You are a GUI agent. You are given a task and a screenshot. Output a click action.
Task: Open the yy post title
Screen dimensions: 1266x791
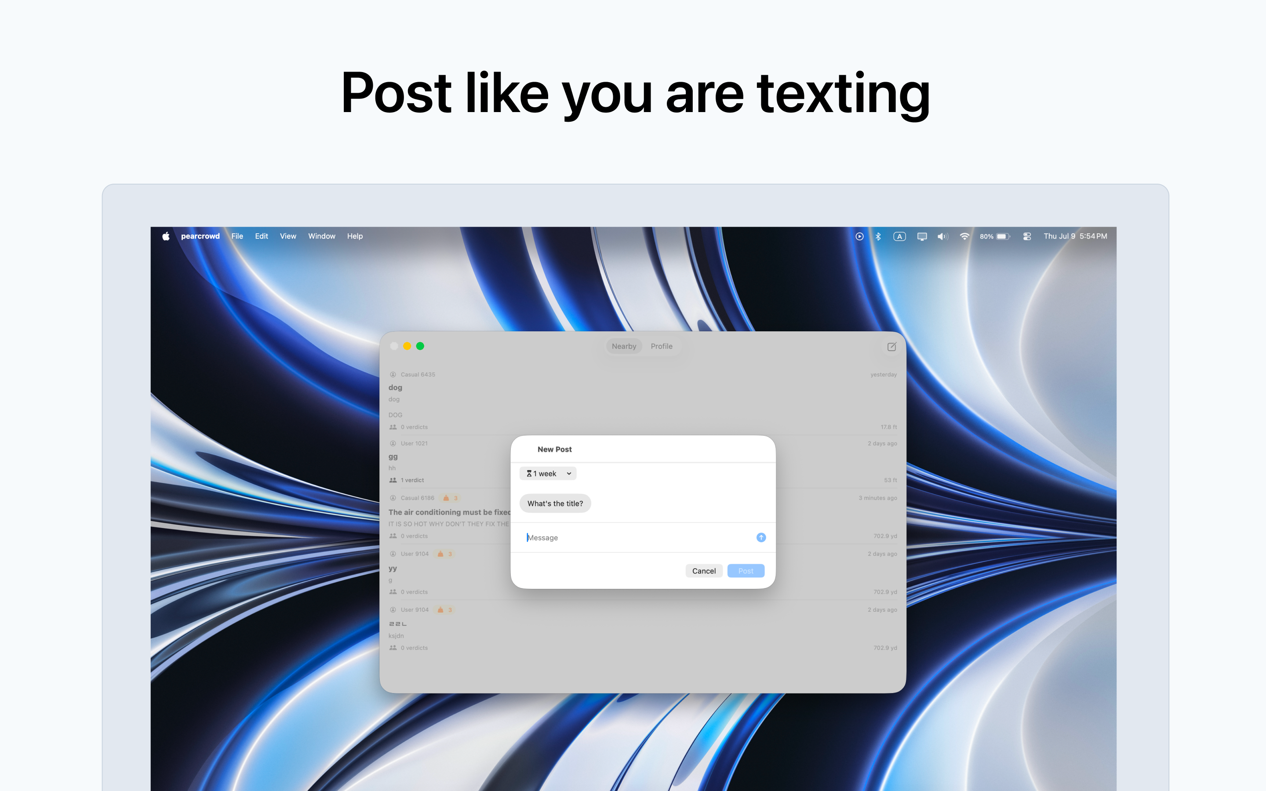(393, 569)
